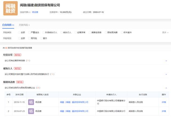Switch to 自身风险 tab
Image resolution: width=171 pixels, height=117 pixels.
[x=8, y=25]
